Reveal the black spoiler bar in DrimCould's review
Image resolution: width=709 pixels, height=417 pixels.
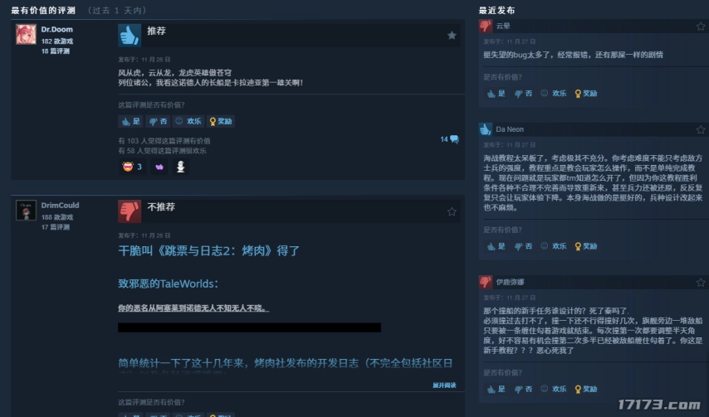coord(249,327)
